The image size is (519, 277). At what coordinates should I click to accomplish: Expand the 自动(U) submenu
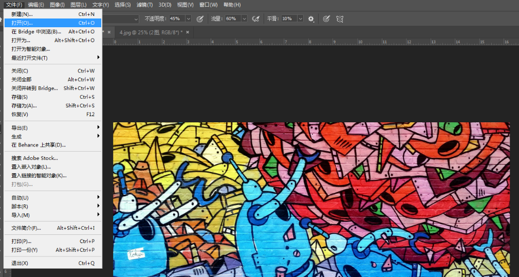pos(98,197)
